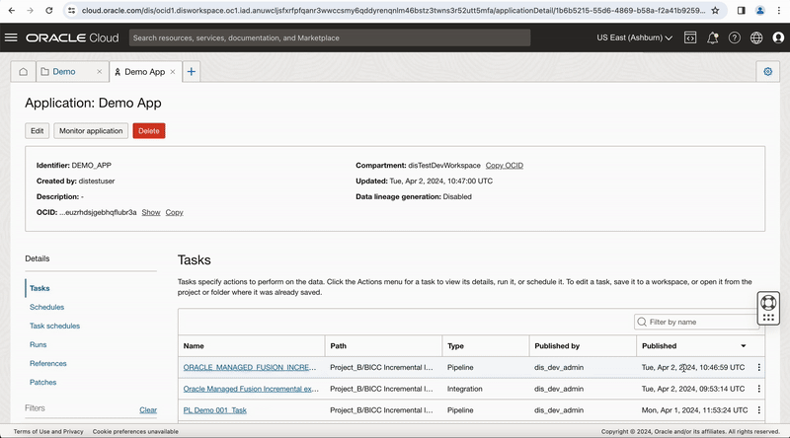Open the Chrome three-dot menu
790x438 pixels.
pyautogui.click(x=779, y=10)
